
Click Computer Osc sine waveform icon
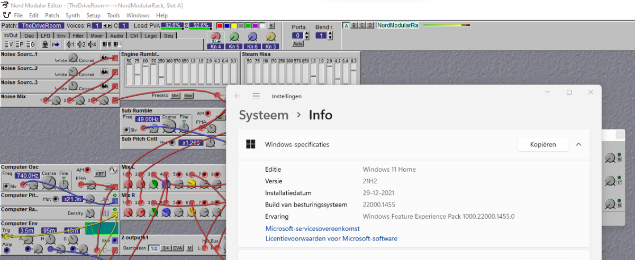114,170
